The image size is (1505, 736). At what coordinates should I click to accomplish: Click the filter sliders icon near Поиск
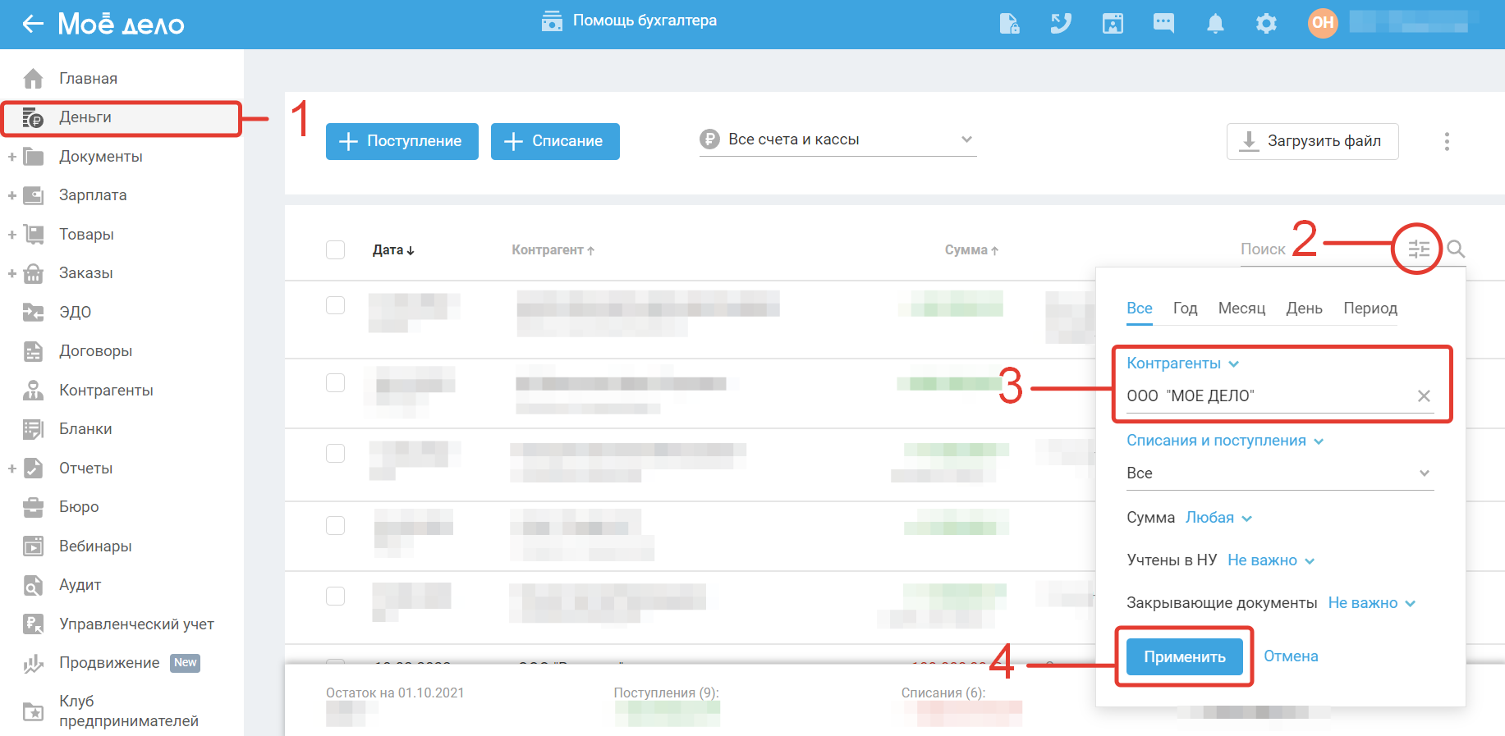click(x=1419, y=249)
